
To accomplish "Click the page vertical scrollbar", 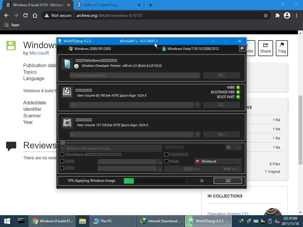I will pos(300,130).
